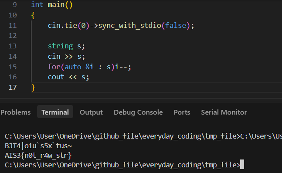Click line number 9 in the gutter
Viewport: 282px width, 173px height.
14,5
